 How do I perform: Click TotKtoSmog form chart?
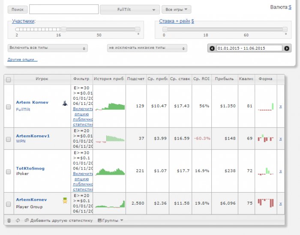point(266,171)
